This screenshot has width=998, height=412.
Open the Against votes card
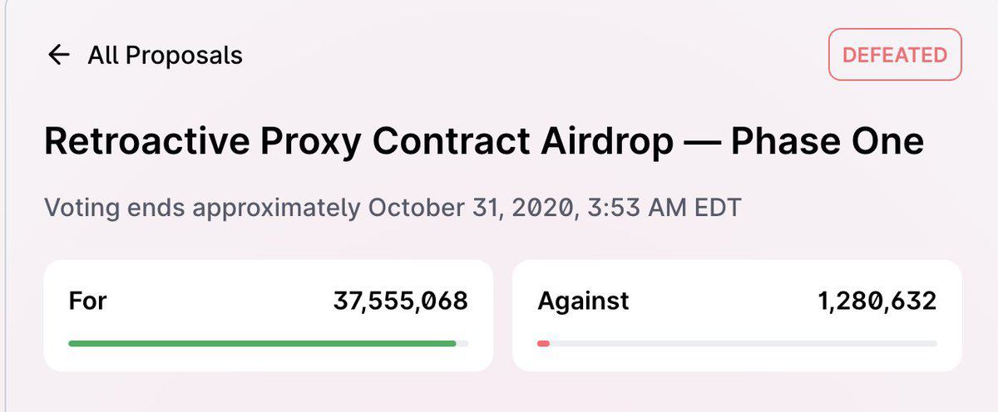pyautogui.click(x=737, y=315)
